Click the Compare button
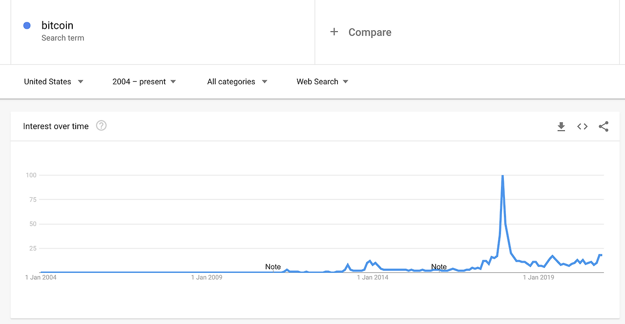This screenshot has height=324, width=625. coord(361,32)
